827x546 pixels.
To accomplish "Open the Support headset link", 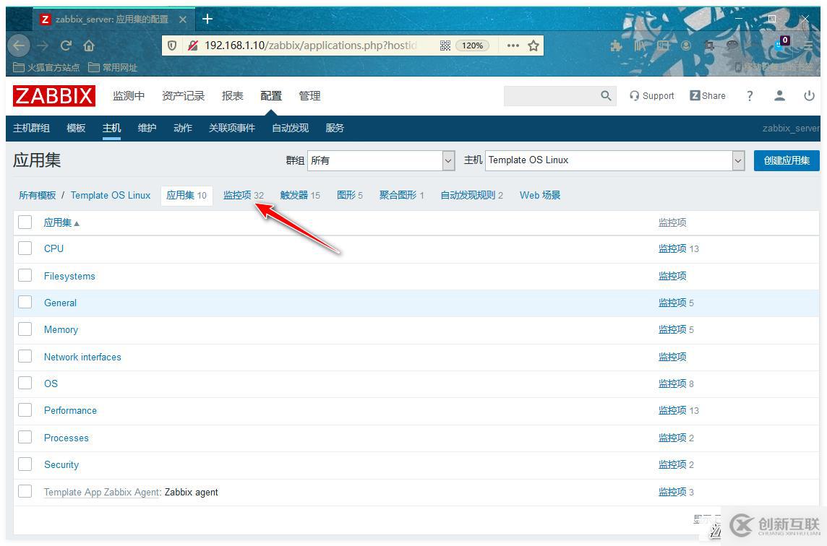I will click(652, 96).
